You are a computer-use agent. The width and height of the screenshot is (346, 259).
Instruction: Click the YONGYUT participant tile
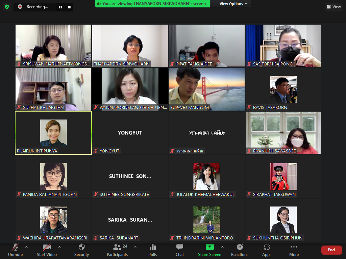(130, 133)
